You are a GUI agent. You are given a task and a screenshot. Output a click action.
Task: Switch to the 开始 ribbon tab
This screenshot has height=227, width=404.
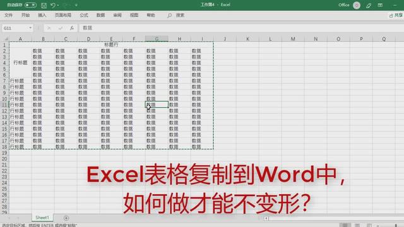point(25,15)
